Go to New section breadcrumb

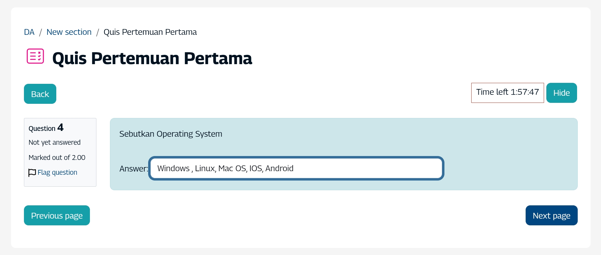69,32
